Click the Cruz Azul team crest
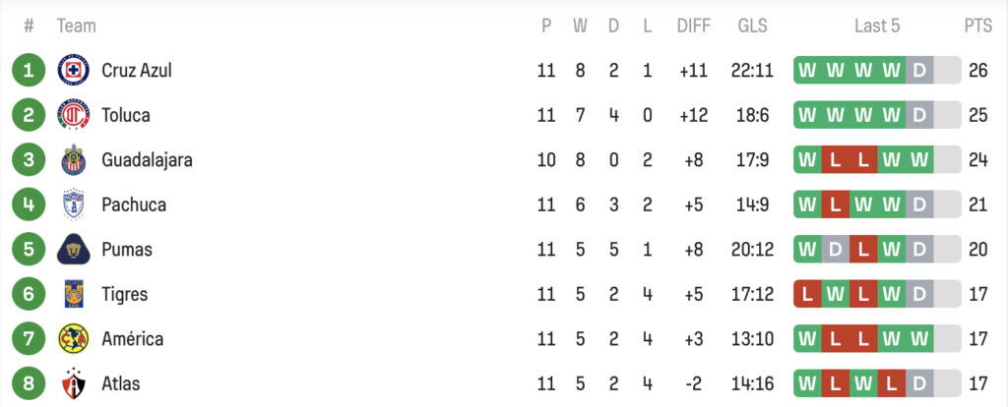1008x407 pixels. [x=74, y=71]
